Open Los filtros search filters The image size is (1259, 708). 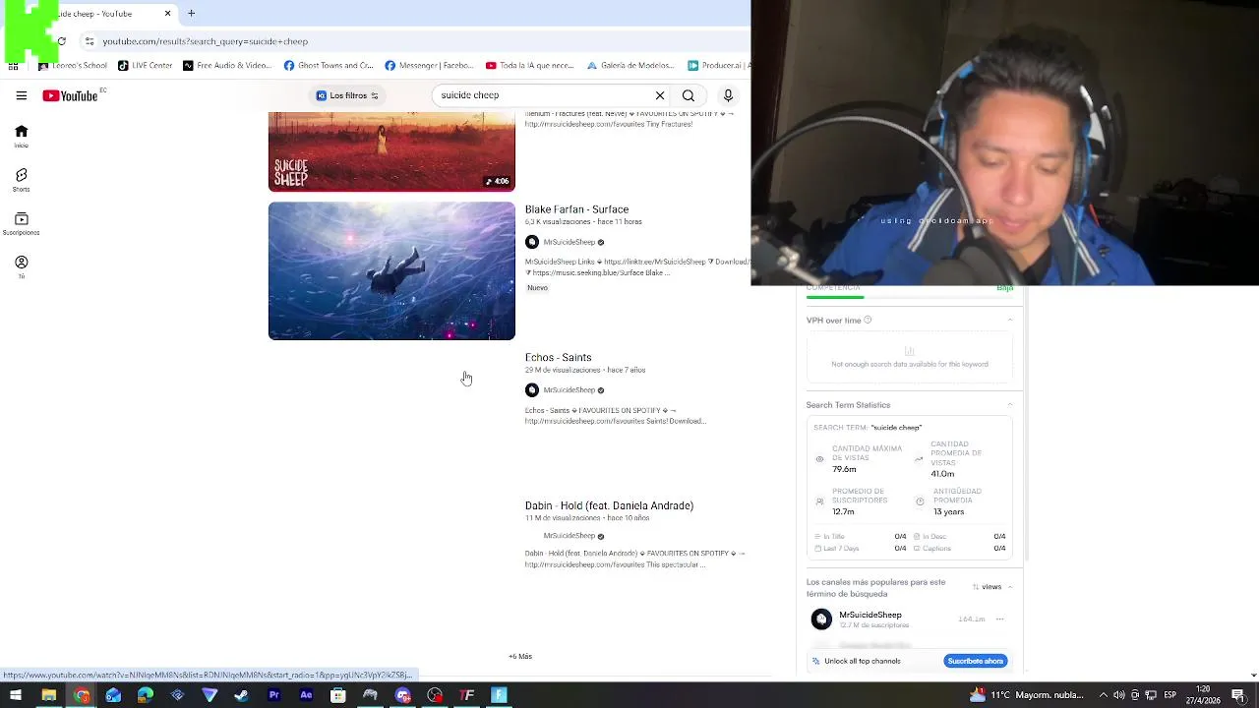click(347, 95)
